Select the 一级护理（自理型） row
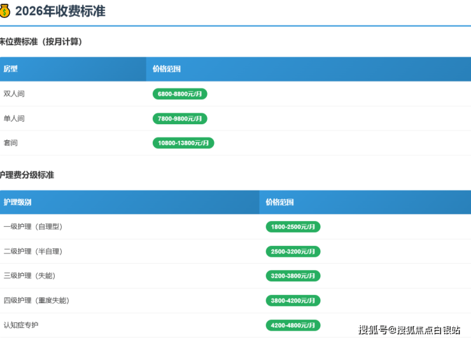Image resolution: width=471 pixels, height=340 pixels. (x=32, y=227)
